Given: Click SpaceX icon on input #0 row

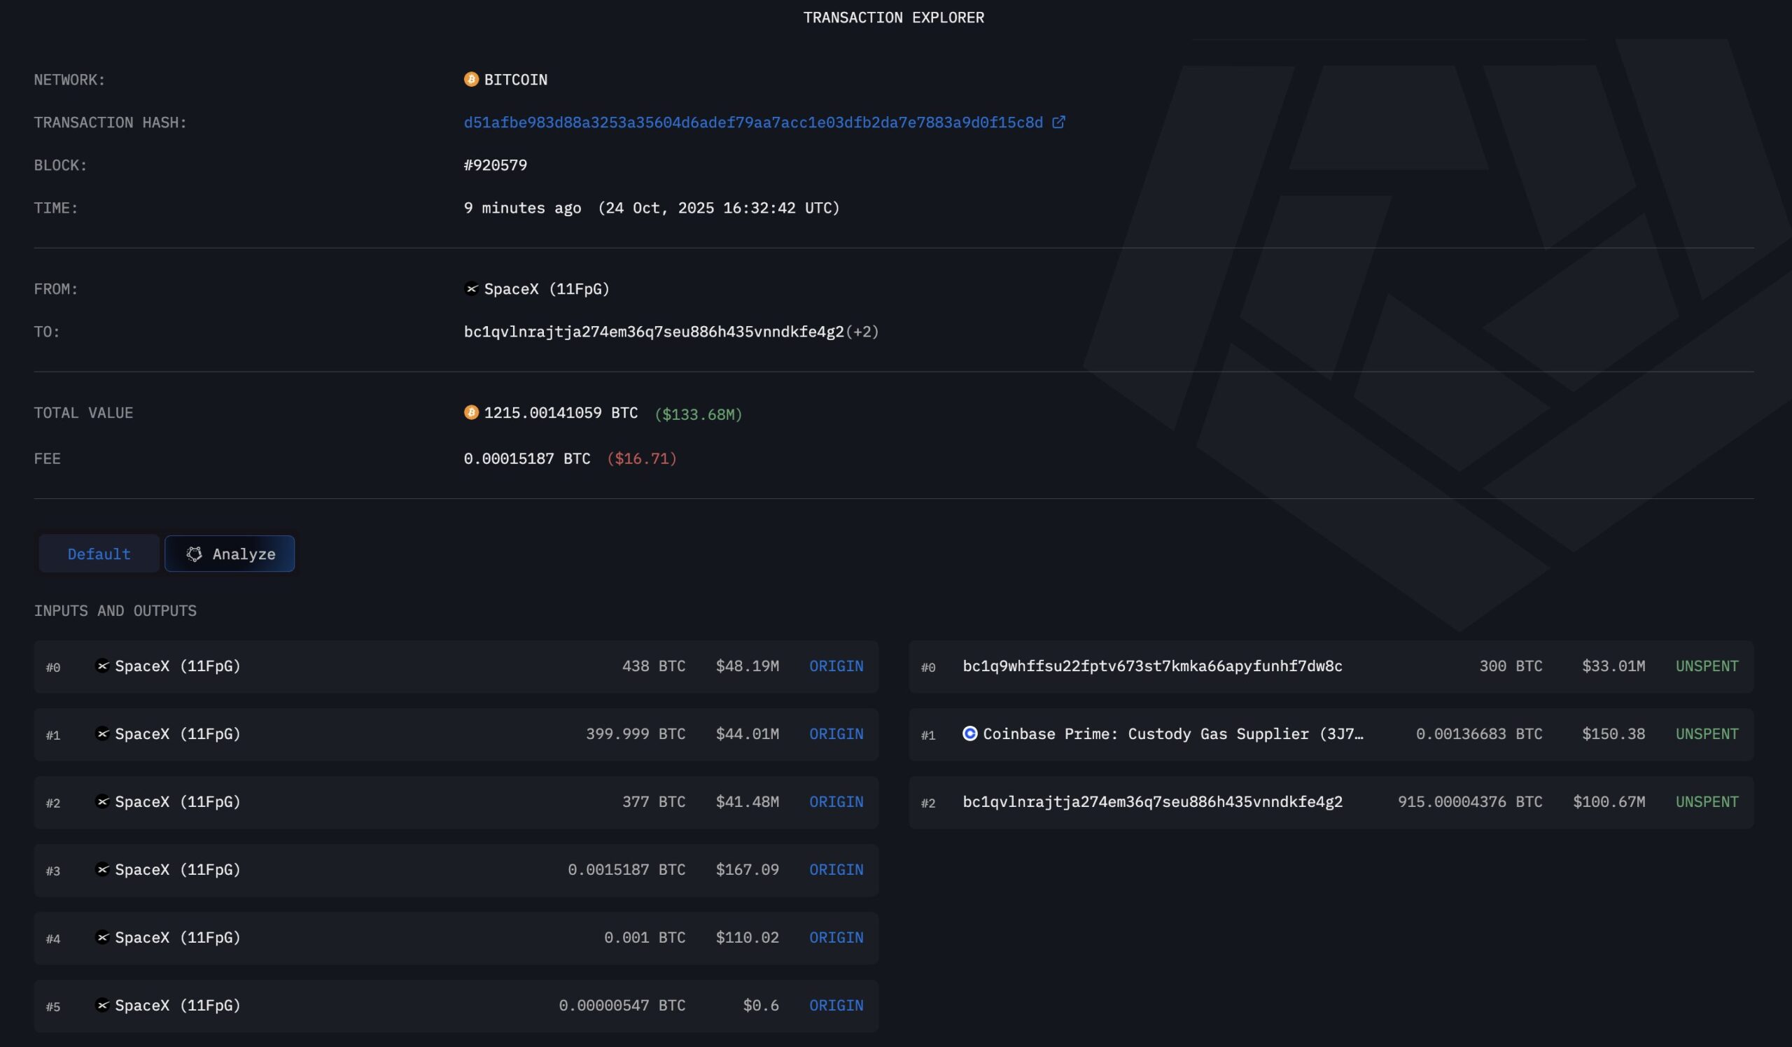Looking at the screenshot, I should (102, 666).
